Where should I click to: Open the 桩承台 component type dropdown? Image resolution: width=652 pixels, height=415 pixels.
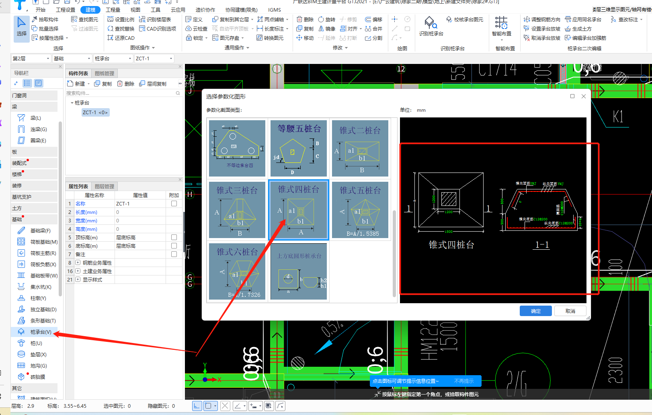tap(113, 58)
